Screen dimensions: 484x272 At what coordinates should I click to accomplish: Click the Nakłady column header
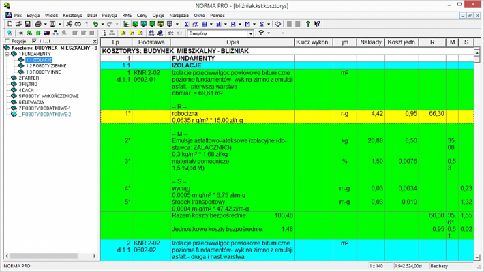[x=371, y=42]
